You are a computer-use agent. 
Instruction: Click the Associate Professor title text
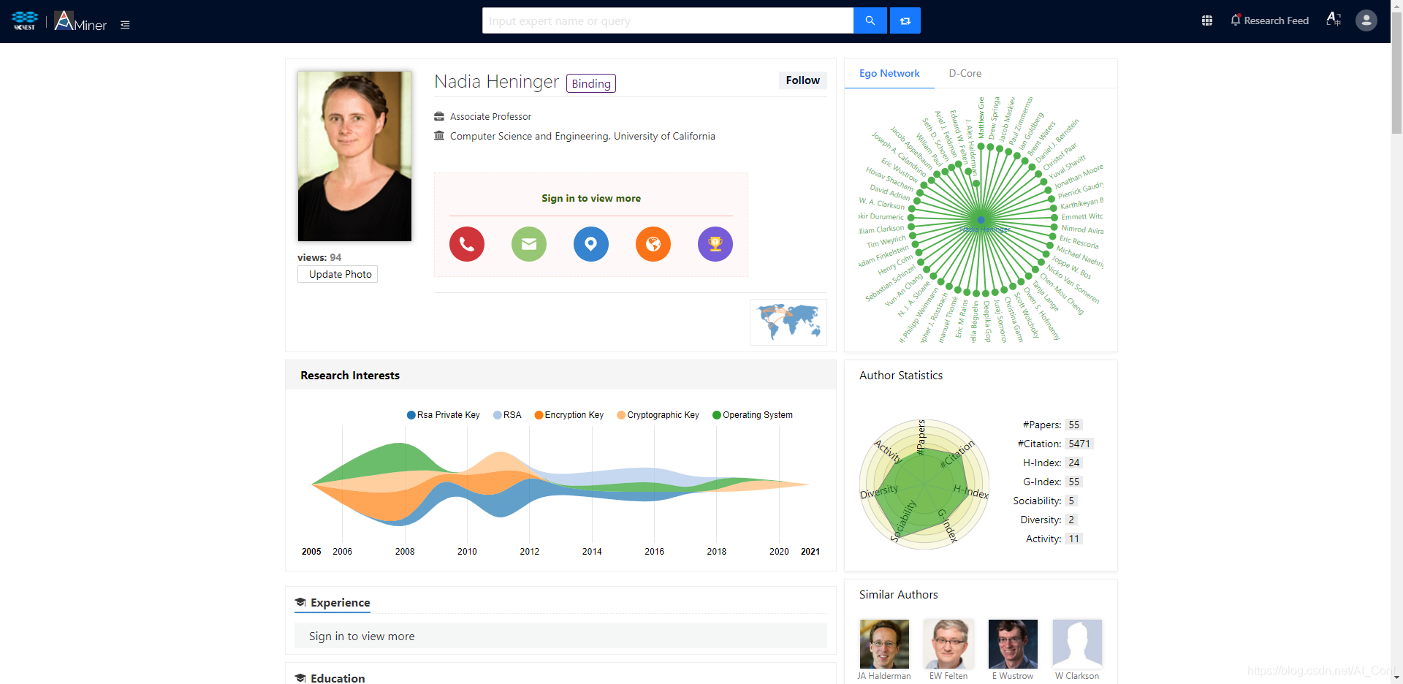[490, 117]
